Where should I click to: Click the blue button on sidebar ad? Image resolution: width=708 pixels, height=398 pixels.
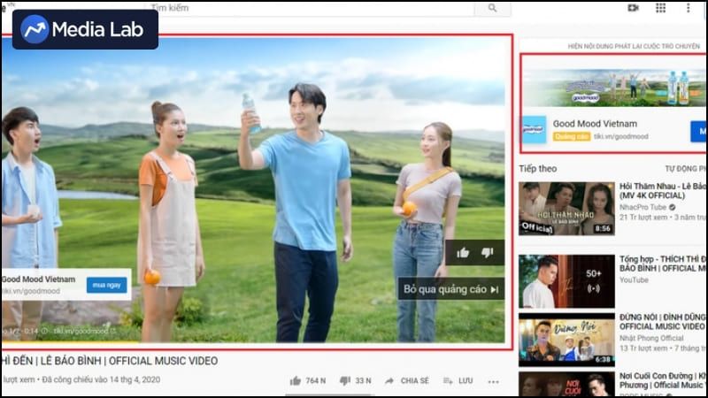(x=698, y=131)
